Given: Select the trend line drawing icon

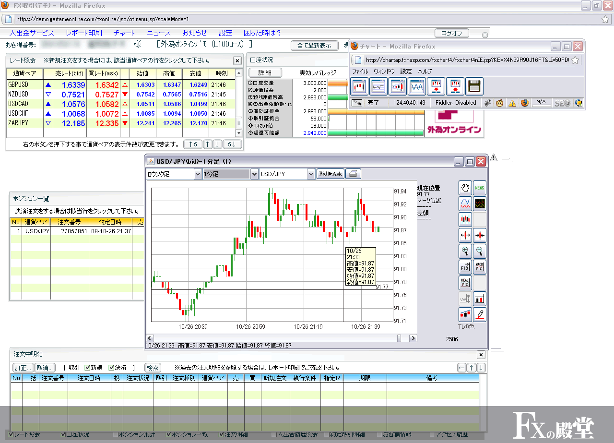Looking at the screenshot, I should pos(465,314).
